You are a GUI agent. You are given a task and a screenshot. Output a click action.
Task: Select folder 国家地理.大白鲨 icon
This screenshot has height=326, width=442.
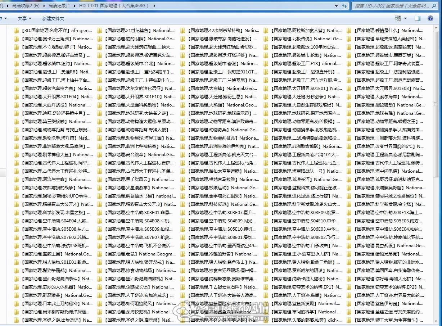[183, 89]
